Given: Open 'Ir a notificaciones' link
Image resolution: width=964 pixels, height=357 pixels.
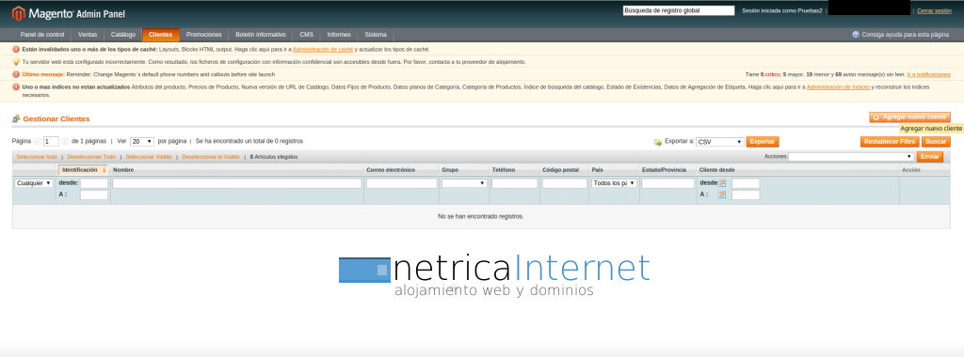Looking at the screenshot, I should pyautogui.click(x=928, y=74).
